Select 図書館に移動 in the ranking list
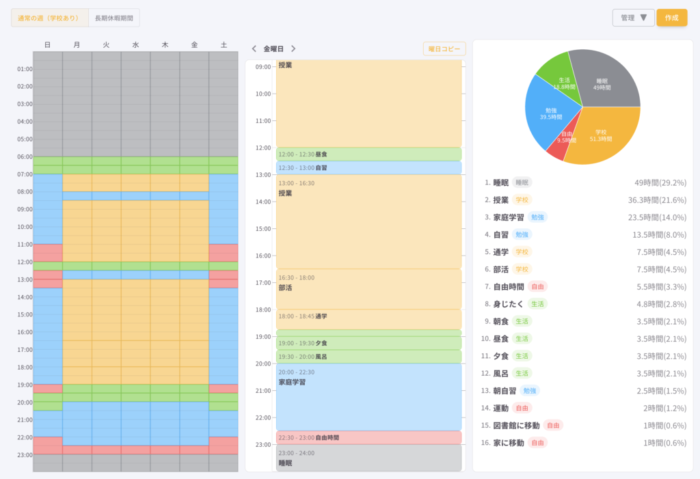 coord(516,425)
